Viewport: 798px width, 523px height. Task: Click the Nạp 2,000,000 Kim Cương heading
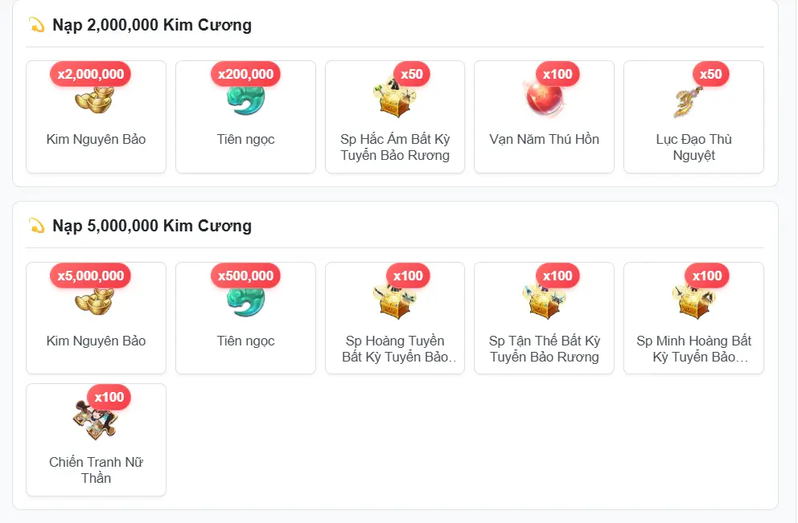point(152,25)
